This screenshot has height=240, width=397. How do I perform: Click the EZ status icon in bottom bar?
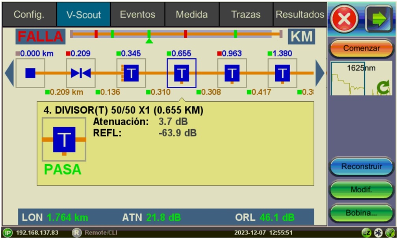tap(367, 233)
